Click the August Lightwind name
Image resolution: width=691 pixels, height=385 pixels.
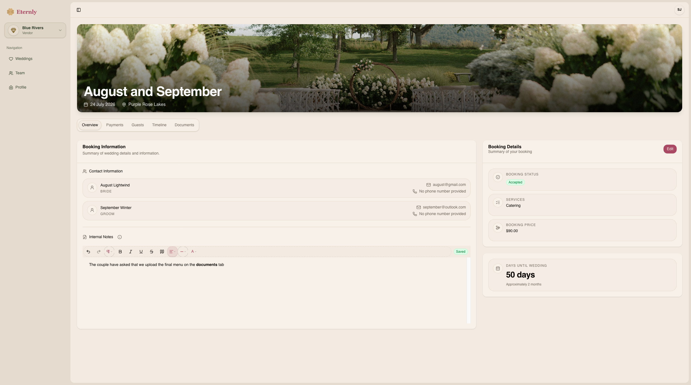[x=115, y=185]
